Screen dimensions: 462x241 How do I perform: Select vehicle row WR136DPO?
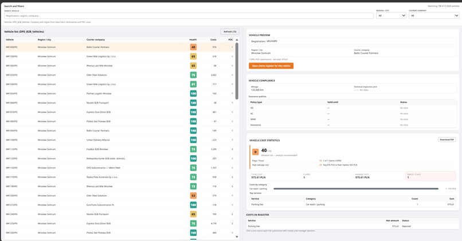click(119, 66)
